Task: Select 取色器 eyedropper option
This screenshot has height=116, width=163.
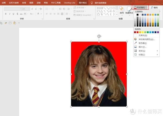Action: pos(146,43)
